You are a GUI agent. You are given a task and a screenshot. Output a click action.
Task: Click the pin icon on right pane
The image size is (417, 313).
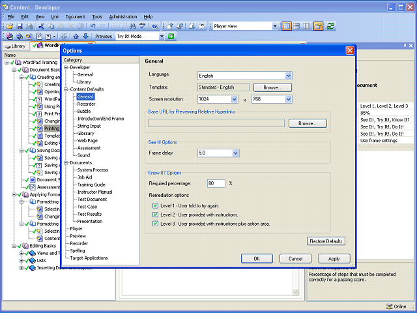point(405,46)
